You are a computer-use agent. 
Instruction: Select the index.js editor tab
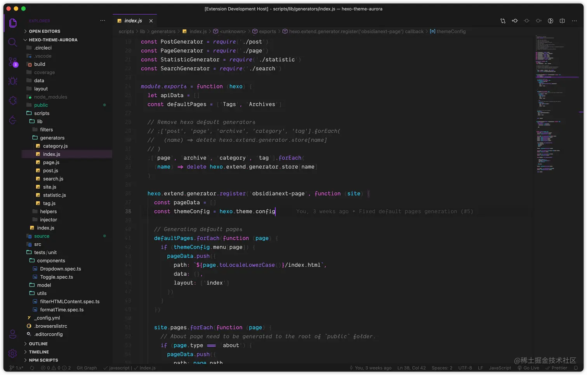point(133,21)
